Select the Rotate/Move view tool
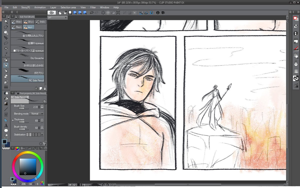Image resolution: width=300 pixels, height=188 pixels. (6, 27)
